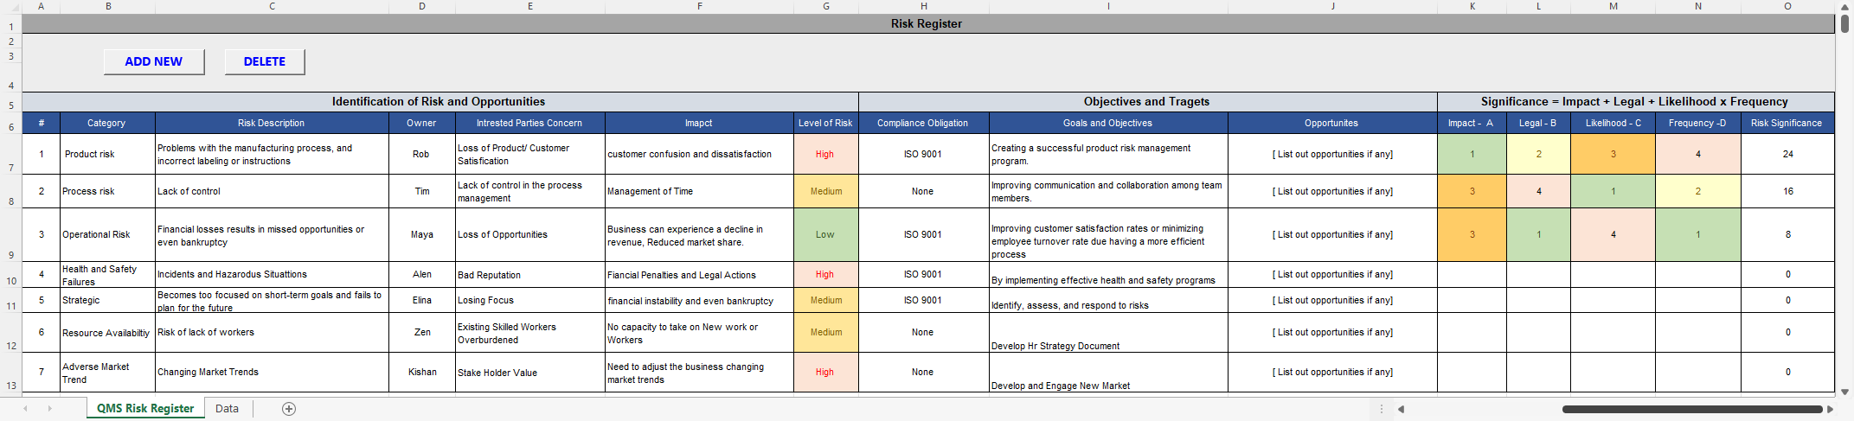This screenshot has width=1854, height=421.
Task: Click the Risk Significance column header
Action: click(x=1787, y=123)
